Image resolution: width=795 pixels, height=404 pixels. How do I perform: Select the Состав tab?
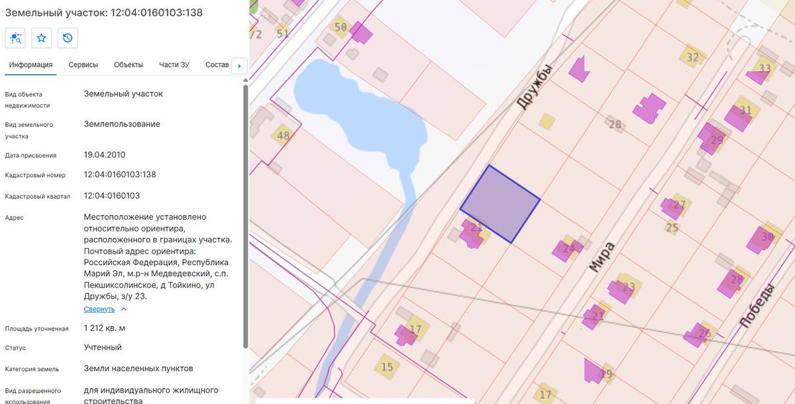coord(217,65)
